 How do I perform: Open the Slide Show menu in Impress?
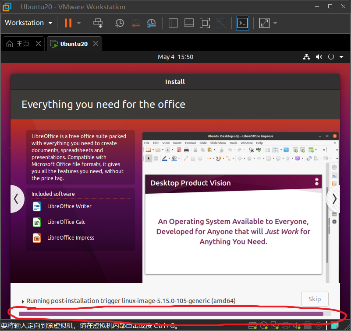pyautogui.click(x=218, y=143)
